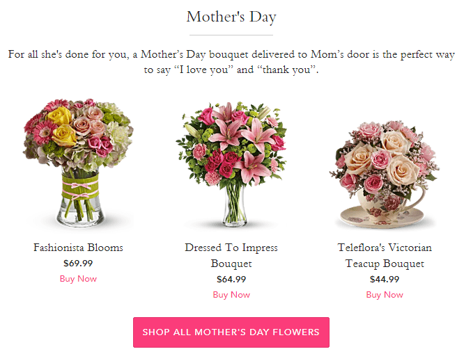Image resolution: width=464 pixels, height=363 pixels.
Task: Click Teleflora's Victorian Teacup Bouquet title
Action: click(385, 255)
